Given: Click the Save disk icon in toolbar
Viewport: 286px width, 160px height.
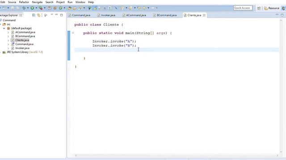Looking at the screenshot, I should point(13,8).
